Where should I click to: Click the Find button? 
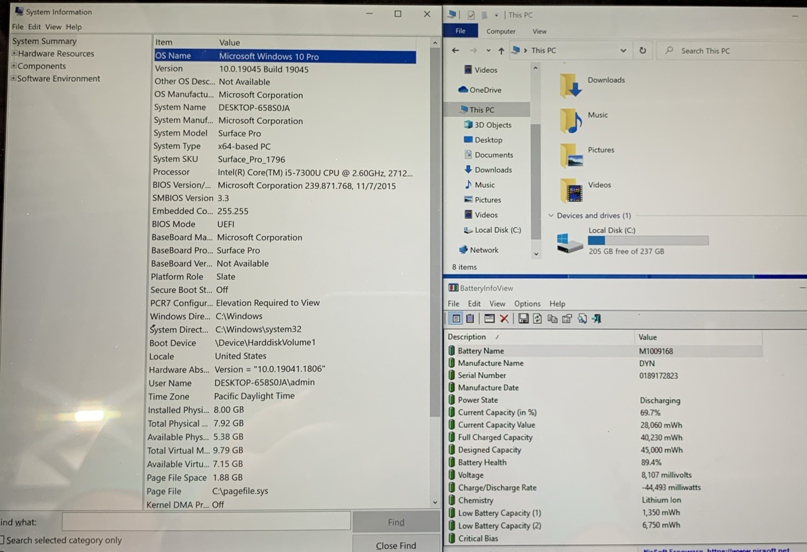point(396,522)
